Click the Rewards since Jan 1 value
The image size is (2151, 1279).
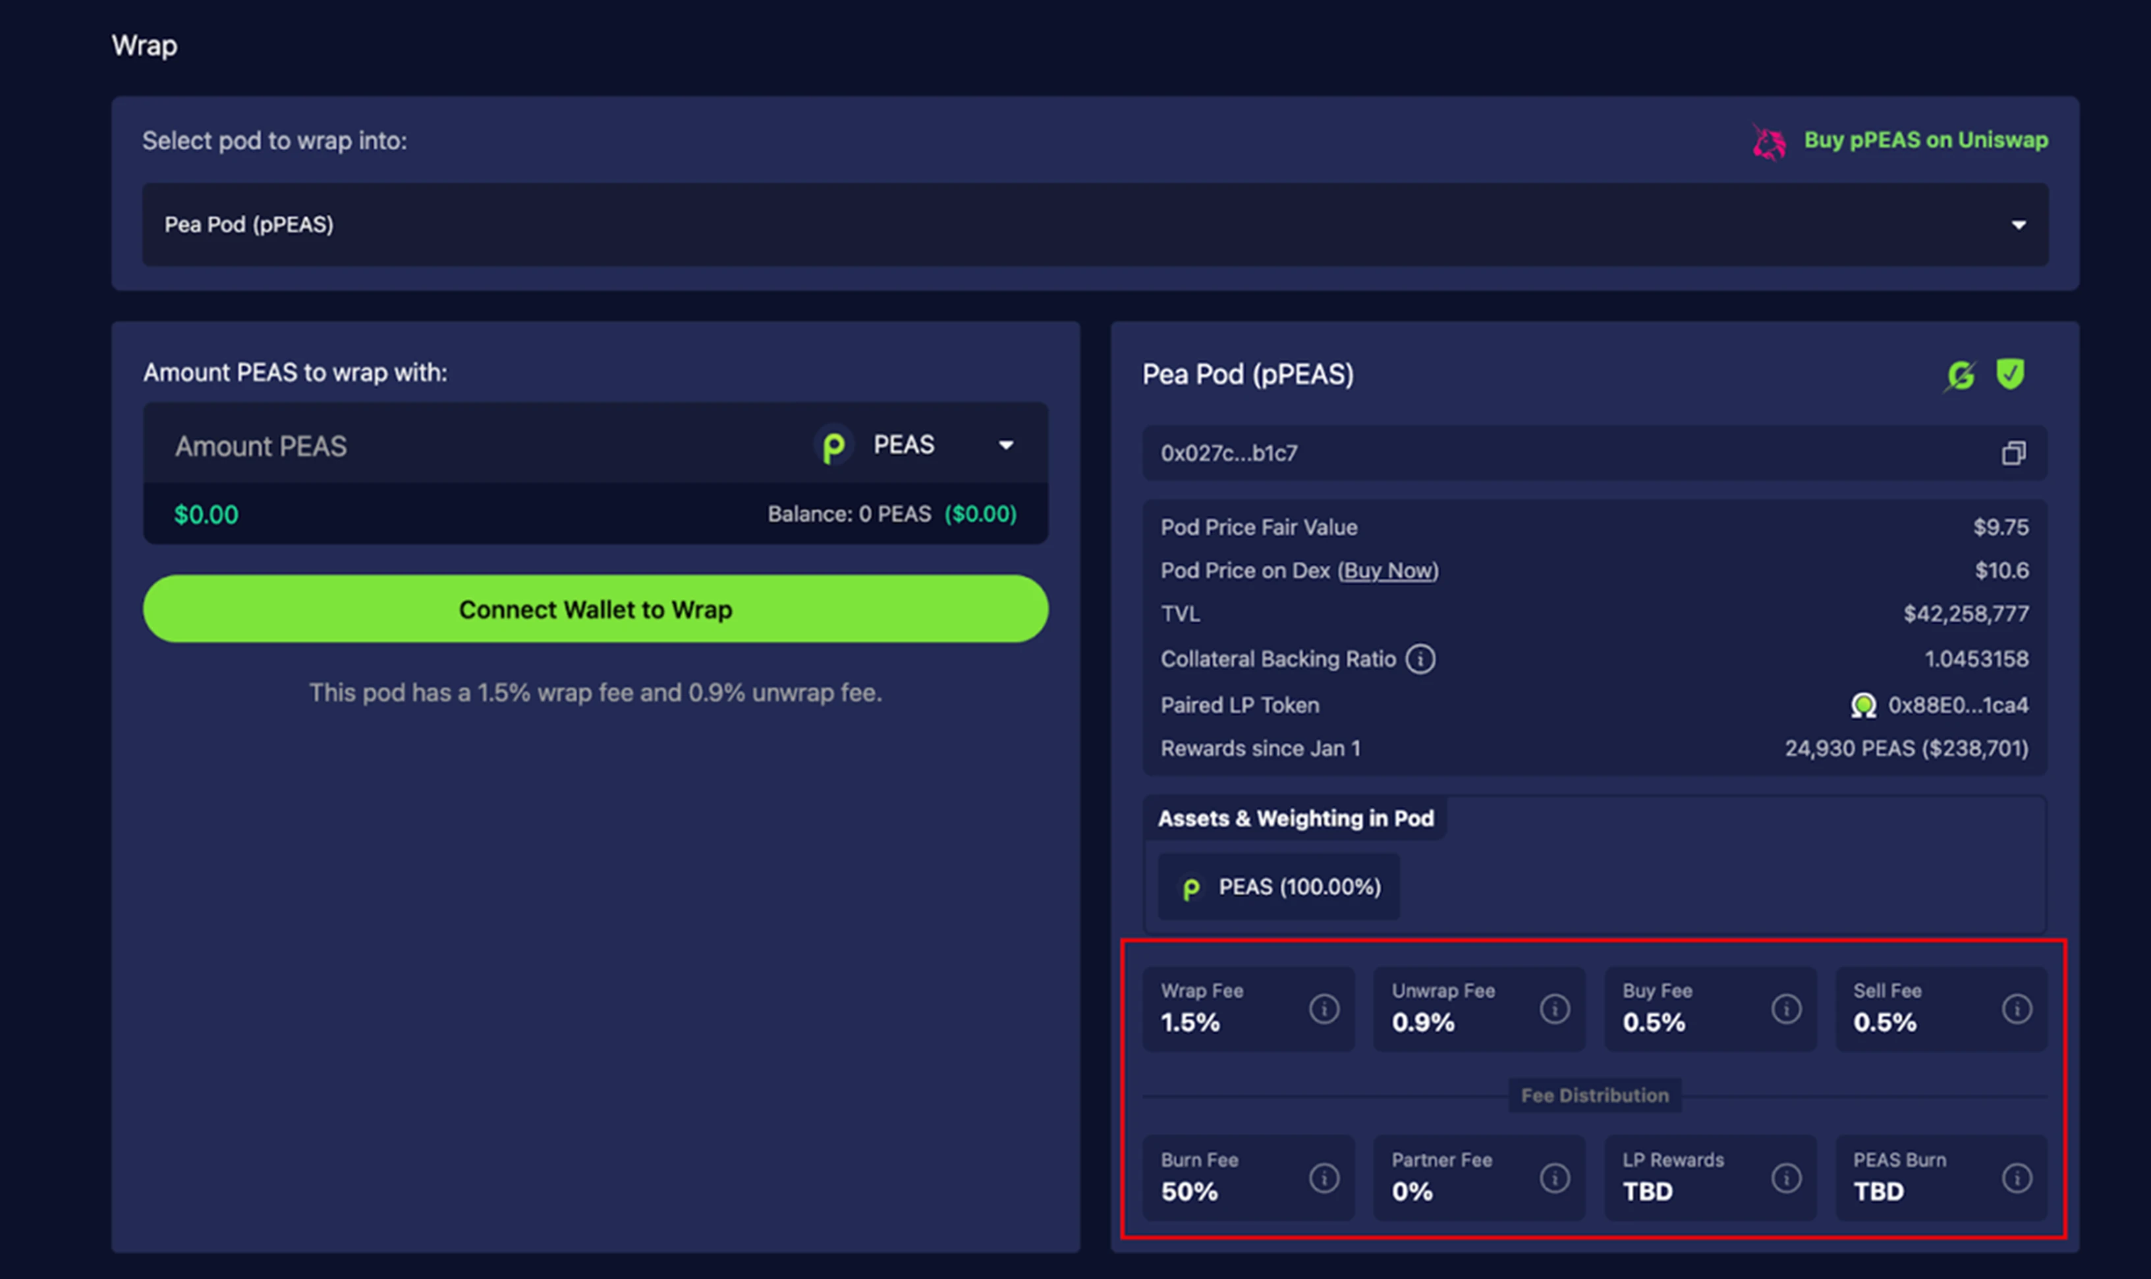click(1906, 748)
